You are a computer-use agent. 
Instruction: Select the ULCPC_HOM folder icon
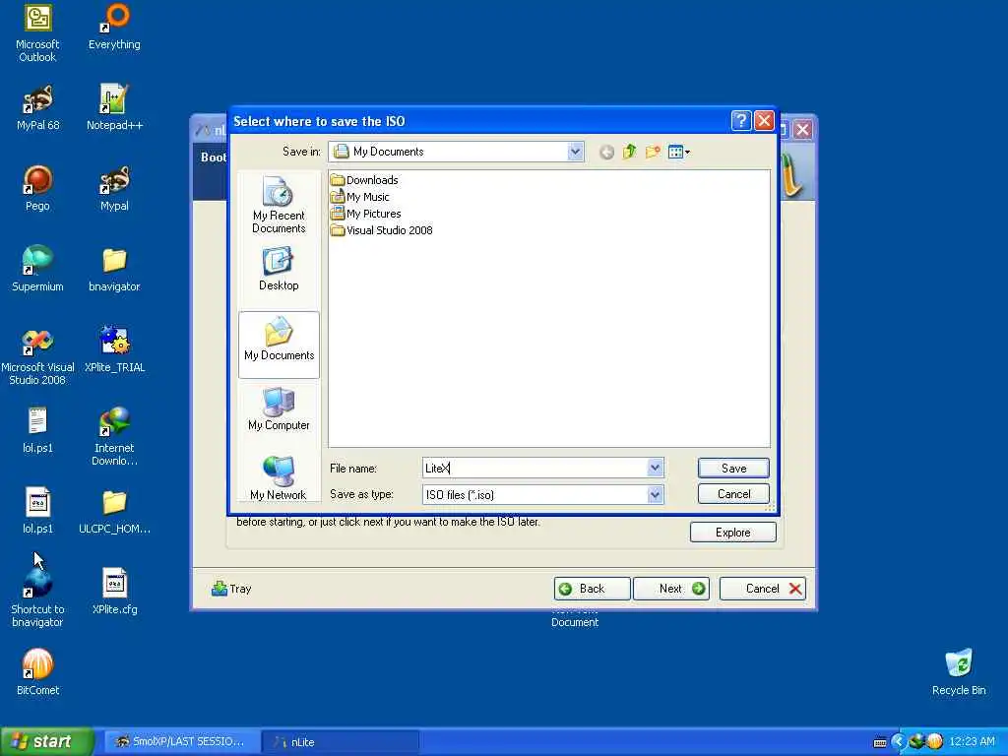(114, 511)
